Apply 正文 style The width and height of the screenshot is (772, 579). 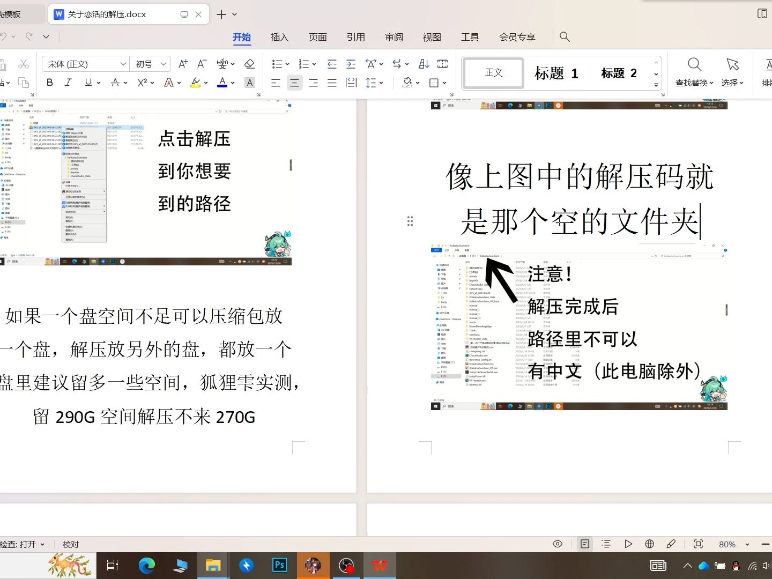pyautogui.click(x=493, y=73)
